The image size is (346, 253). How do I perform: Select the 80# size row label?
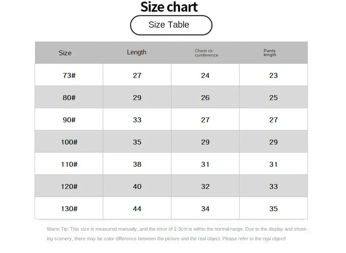coord(69,97)
